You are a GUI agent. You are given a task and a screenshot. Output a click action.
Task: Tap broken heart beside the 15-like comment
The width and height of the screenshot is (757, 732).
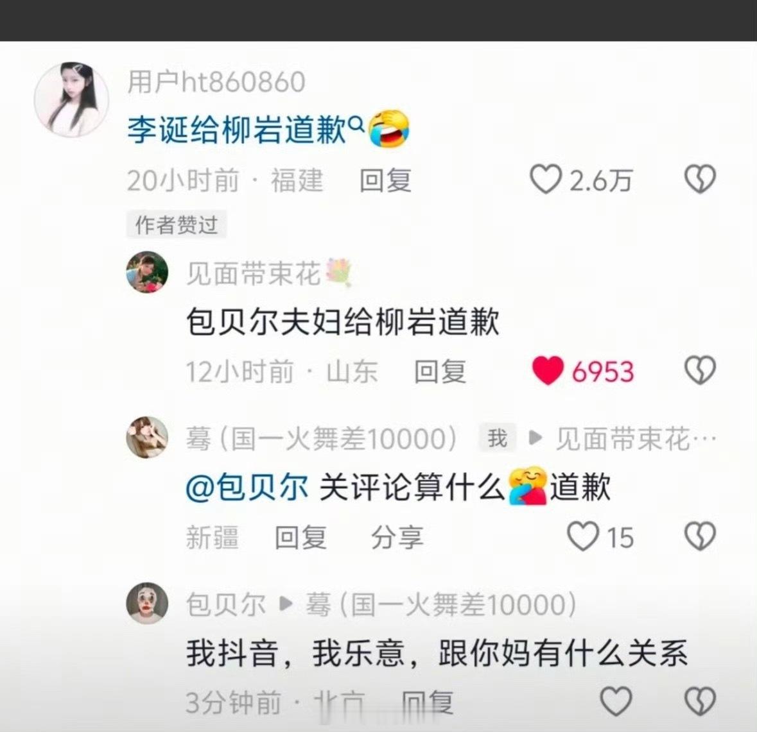(700, 536)
